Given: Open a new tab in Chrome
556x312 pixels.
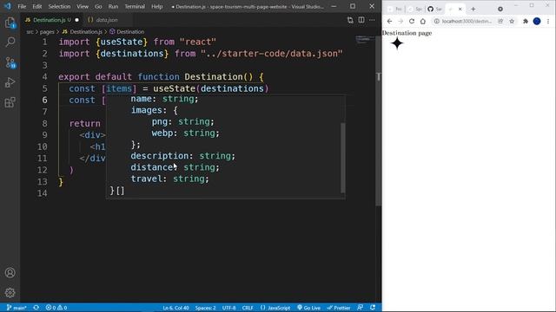Looking at the screenshot, I should (x=473, y=9).
